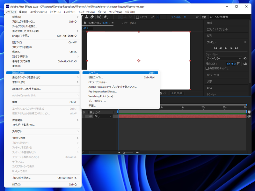Image resolution: width=255 pixels, height=191 pixels.
Task: Step forward one frame in Preview panel
Action: (x=231, y=48)
